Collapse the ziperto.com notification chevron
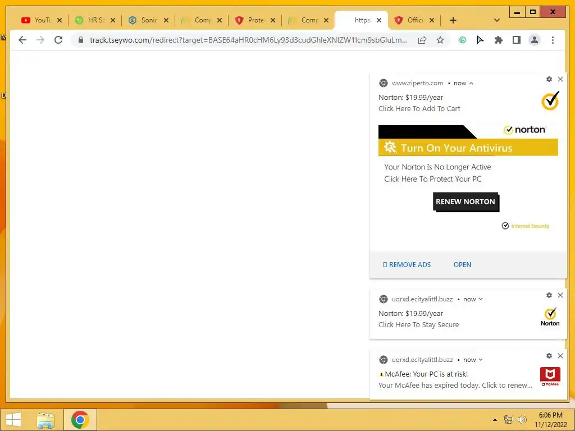Image resolution: width=575 pixels, height=431 pixels. (x=471, y=84)
